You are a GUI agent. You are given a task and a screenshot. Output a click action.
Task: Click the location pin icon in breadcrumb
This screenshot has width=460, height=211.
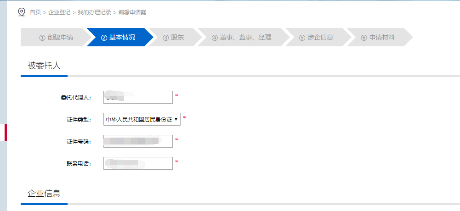point(22,12)
